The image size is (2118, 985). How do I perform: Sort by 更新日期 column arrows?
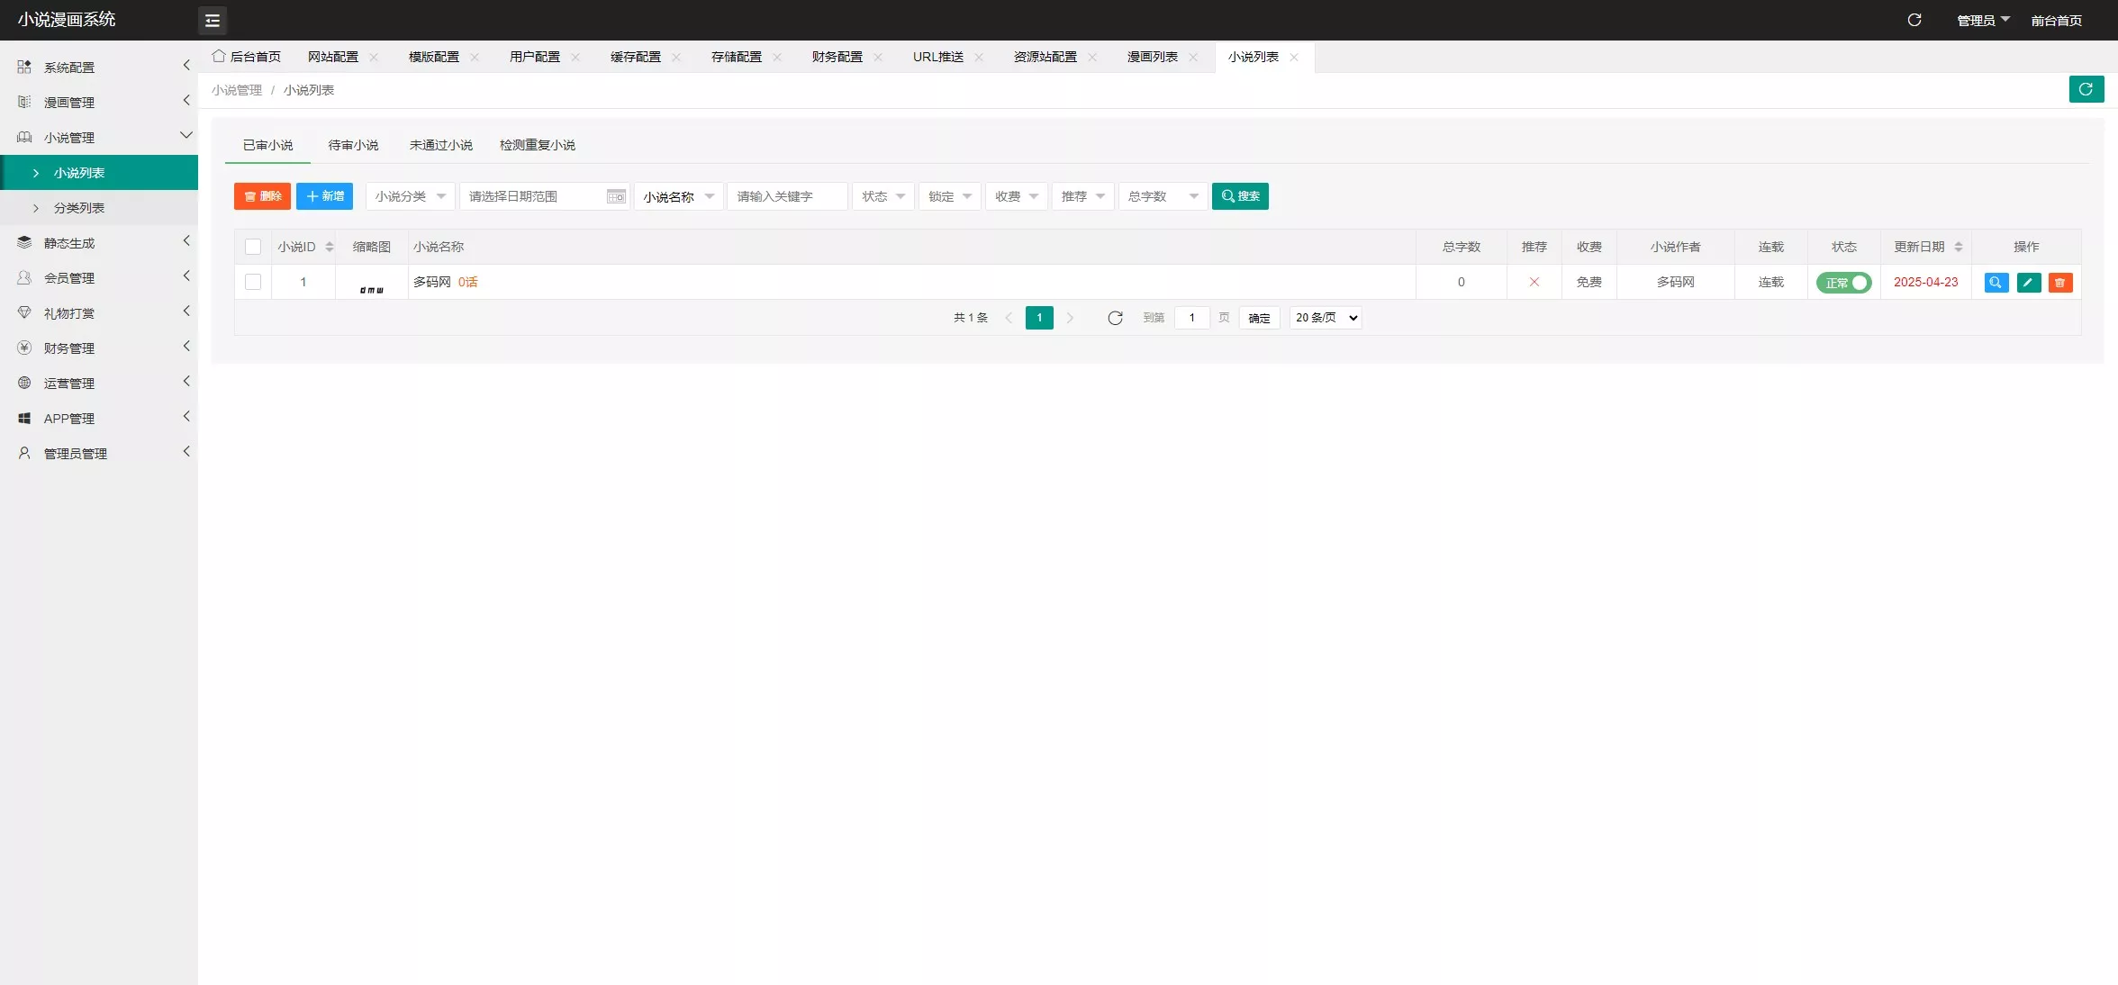(1959, 247)
